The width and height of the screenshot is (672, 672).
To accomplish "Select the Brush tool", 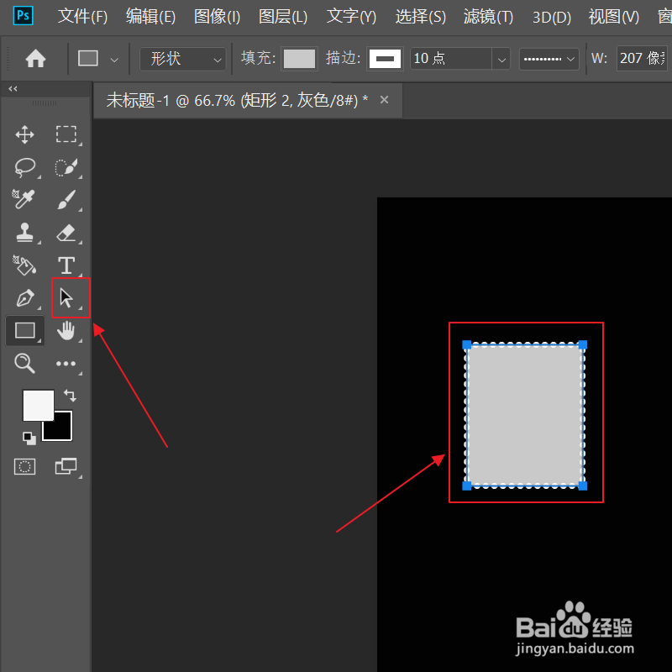I will pos(66,200).
